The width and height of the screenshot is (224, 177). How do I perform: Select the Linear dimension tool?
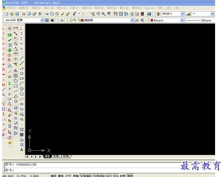click(x=16, y=28)
